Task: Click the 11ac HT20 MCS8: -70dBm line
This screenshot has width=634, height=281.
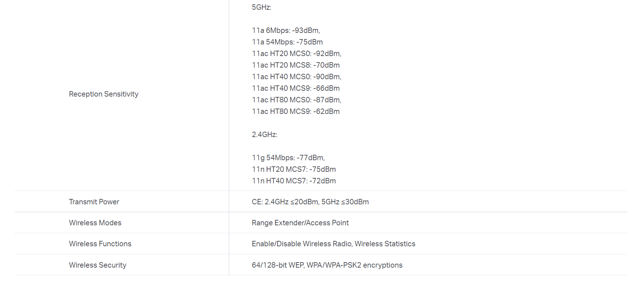Action: click(x=296, y=65)
